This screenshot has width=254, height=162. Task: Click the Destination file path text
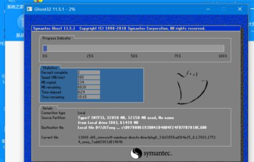pyautogui.click(x=142, y=127)
